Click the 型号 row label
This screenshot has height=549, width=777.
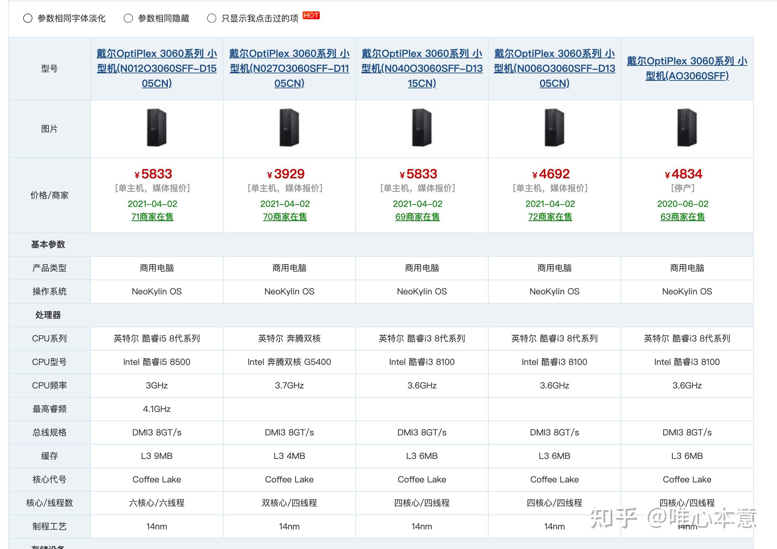tap(50, 69)
